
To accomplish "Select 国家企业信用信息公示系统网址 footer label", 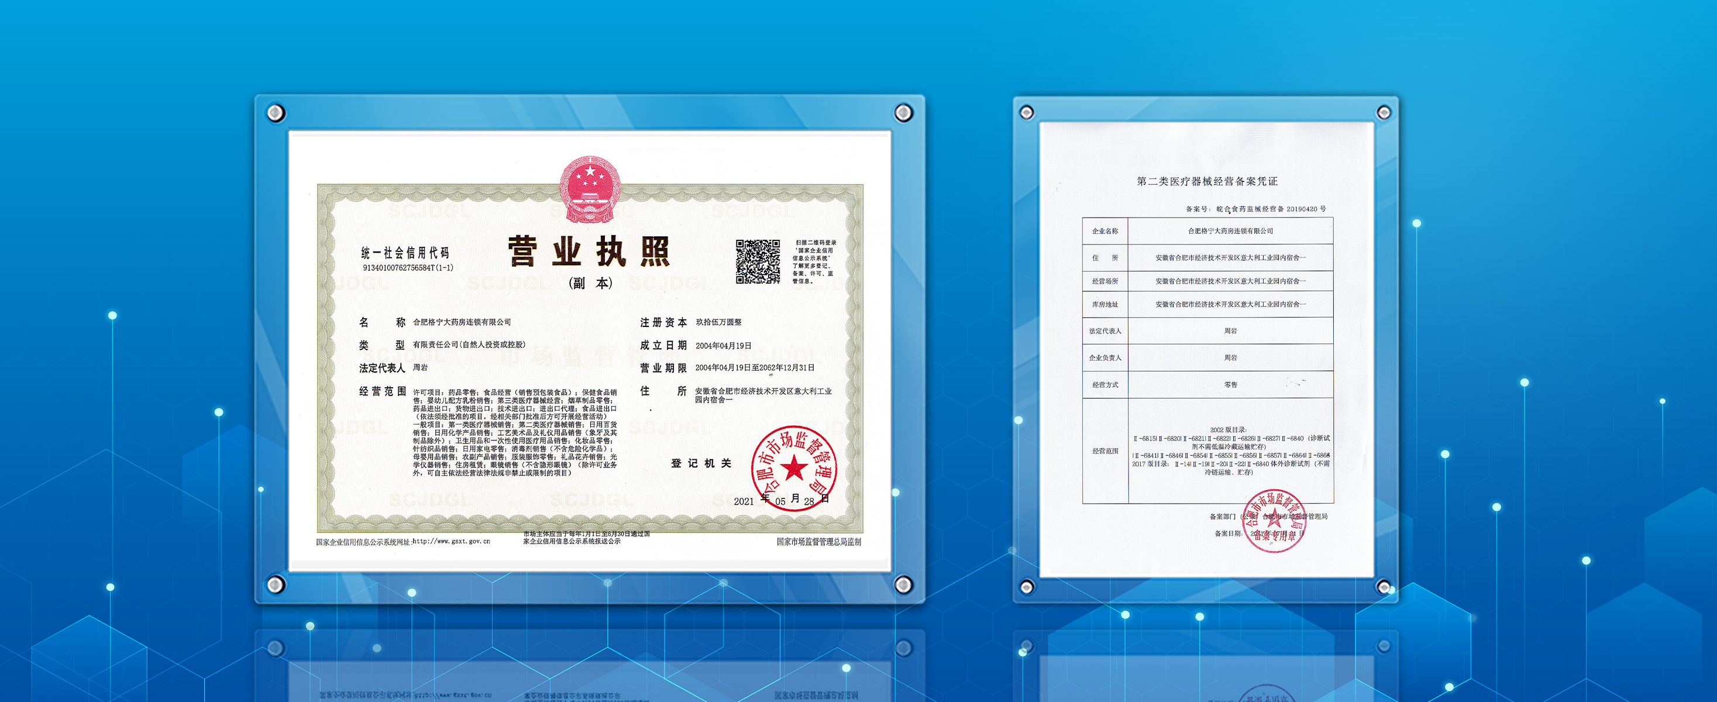I will point(363,542).
